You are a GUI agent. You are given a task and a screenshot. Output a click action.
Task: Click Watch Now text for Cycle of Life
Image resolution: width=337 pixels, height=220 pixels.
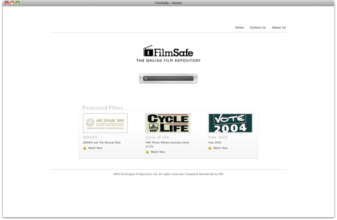tap(158, 152)
